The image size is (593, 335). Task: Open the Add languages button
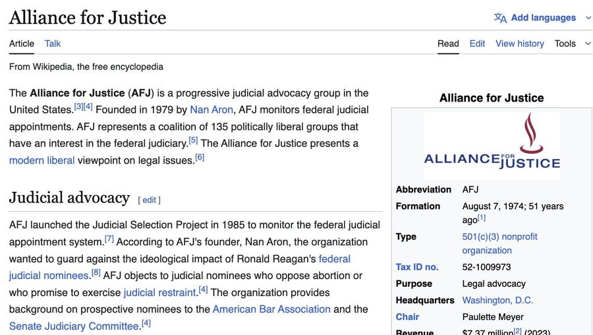point(543,18)
